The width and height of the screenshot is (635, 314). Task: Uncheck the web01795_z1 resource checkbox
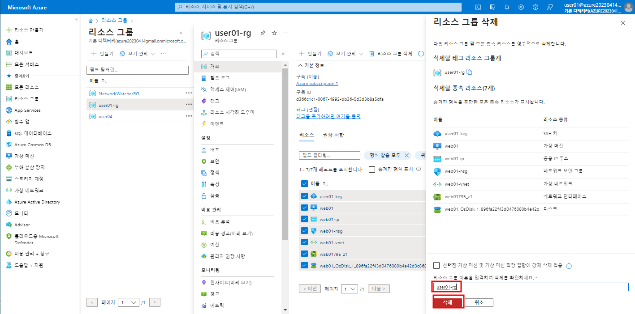305,254
